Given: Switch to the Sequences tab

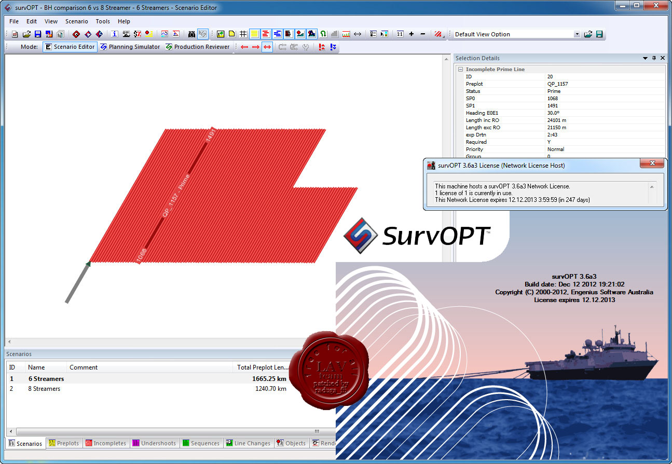Looking at the screenshot, I should (x=201, y=443).
